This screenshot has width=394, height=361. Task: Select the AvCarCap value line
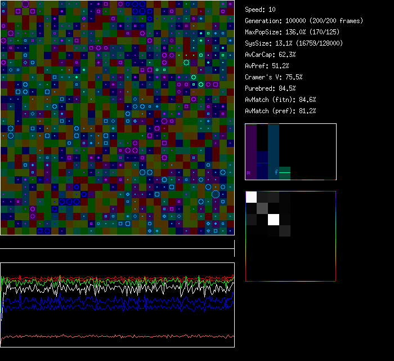tap(270, 55)
